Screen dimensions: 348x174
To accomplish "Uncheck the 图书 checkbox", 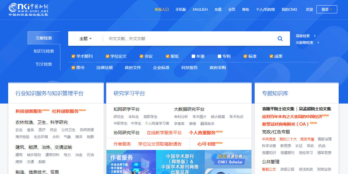I will click(74, 68).
